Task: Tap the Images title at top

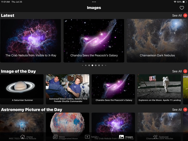Action: coord(94,8)
